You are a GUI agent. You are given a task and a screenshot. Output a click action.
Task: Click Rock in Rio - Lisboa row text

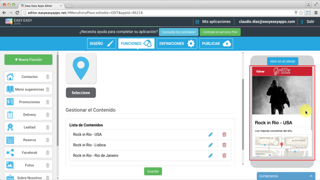pos(90,145)
